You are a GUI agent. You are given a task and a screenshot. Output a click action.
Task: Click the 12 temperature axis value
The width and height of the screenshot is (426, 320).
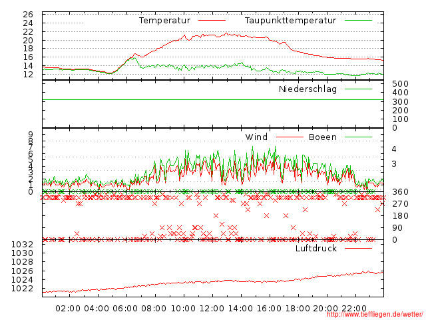[28, 74]
